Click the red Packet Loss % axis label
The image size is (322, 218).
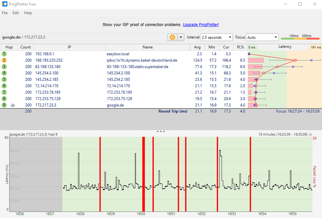pyautogui.click(x=315, y=177)
